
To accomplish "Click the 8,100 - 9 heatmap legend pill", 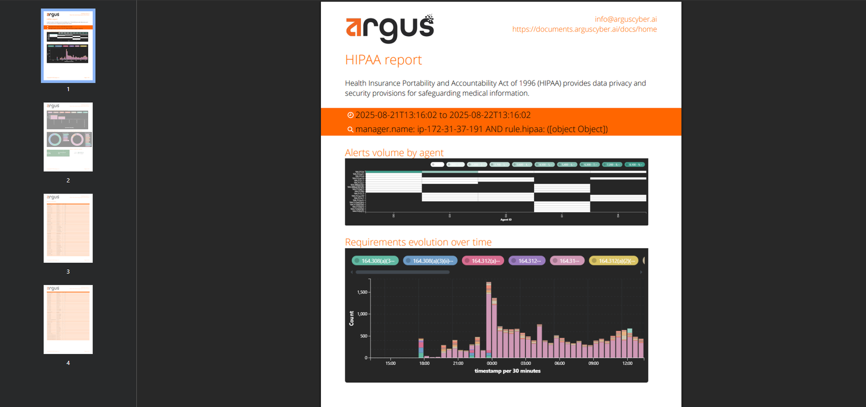I will pos(635,164).
